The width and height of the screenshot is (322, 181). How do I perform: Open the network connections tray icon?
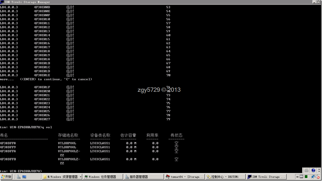click(x=312, y=177)
